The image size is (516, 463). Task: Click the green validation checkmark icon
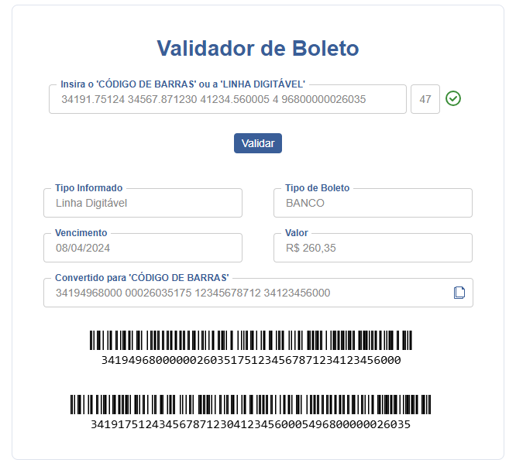pyautogui.click(x=453, y=99)
